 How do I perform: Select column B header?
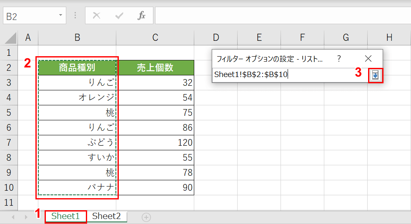click(x=77, y=38)
